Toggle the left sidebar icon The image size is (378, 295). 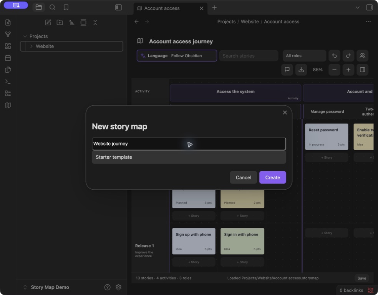[x=118, y=7]
